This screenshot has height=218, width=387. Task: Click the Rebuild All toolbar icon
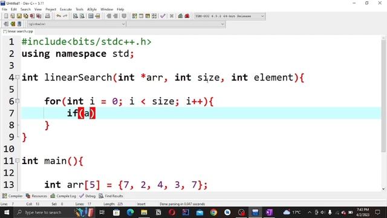pyautogui.click(x=154, y=16)
